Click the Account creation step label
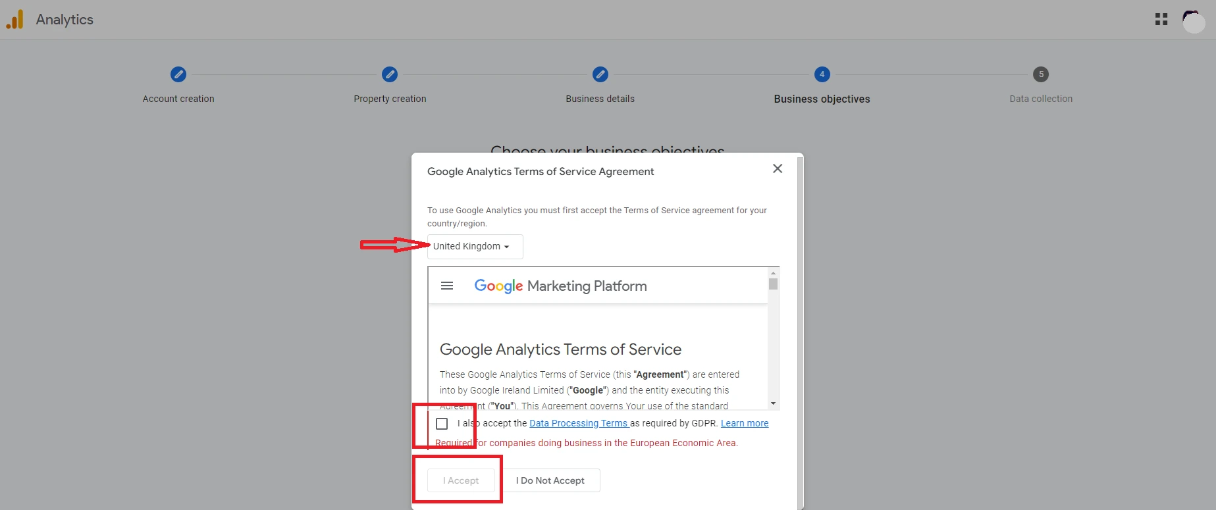1216x510 pixels. click(x=178, y=99)
